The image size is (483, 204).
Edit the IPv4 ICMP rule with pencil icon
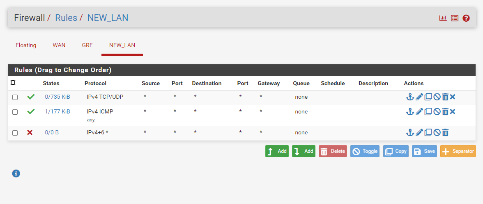(x=419, y=112)
